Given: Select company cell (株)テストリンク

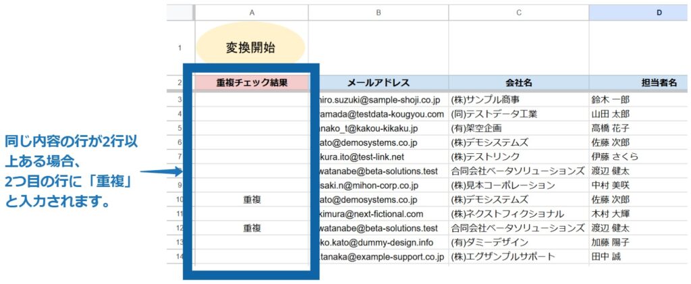Looking at the screenshot, I should coord(519,157).
